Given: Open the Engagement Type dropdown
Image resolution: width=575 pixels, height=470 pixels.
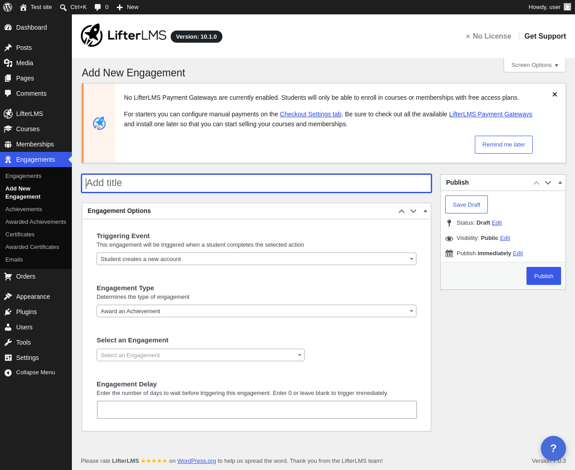Looking at the screenshot, I should (257, 311).
